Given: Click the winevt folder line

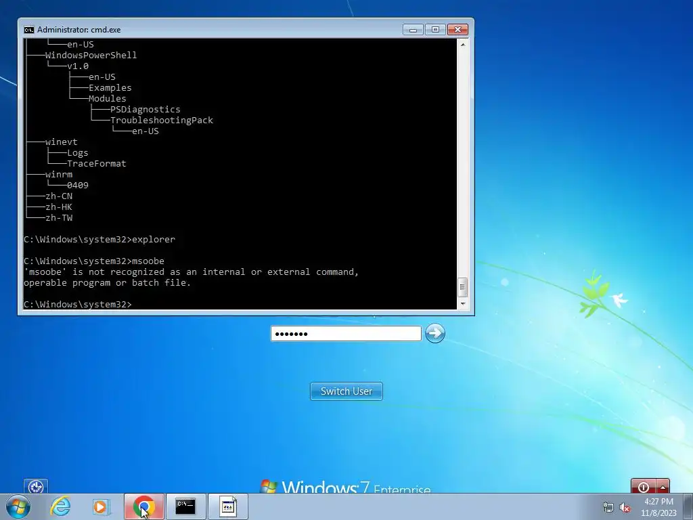Looking at the screenshot, I should click(x=62, y=142).
